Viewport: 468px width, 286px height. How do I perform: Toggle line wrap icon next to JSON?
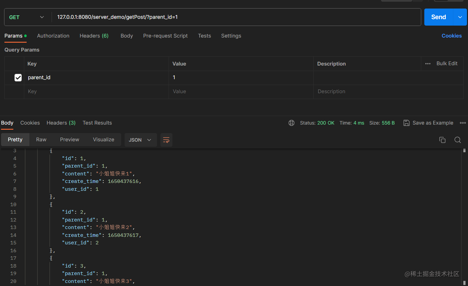166,140
